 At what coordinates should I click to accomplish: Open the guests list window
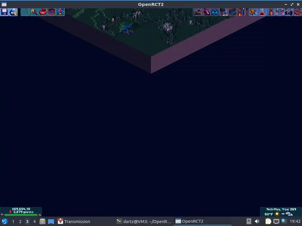pos(297,12)
